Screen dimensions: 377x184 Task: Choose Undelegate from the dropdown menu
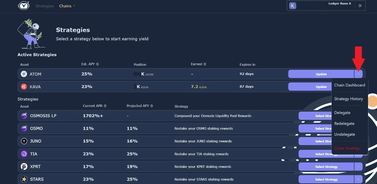tap(345, 134)
